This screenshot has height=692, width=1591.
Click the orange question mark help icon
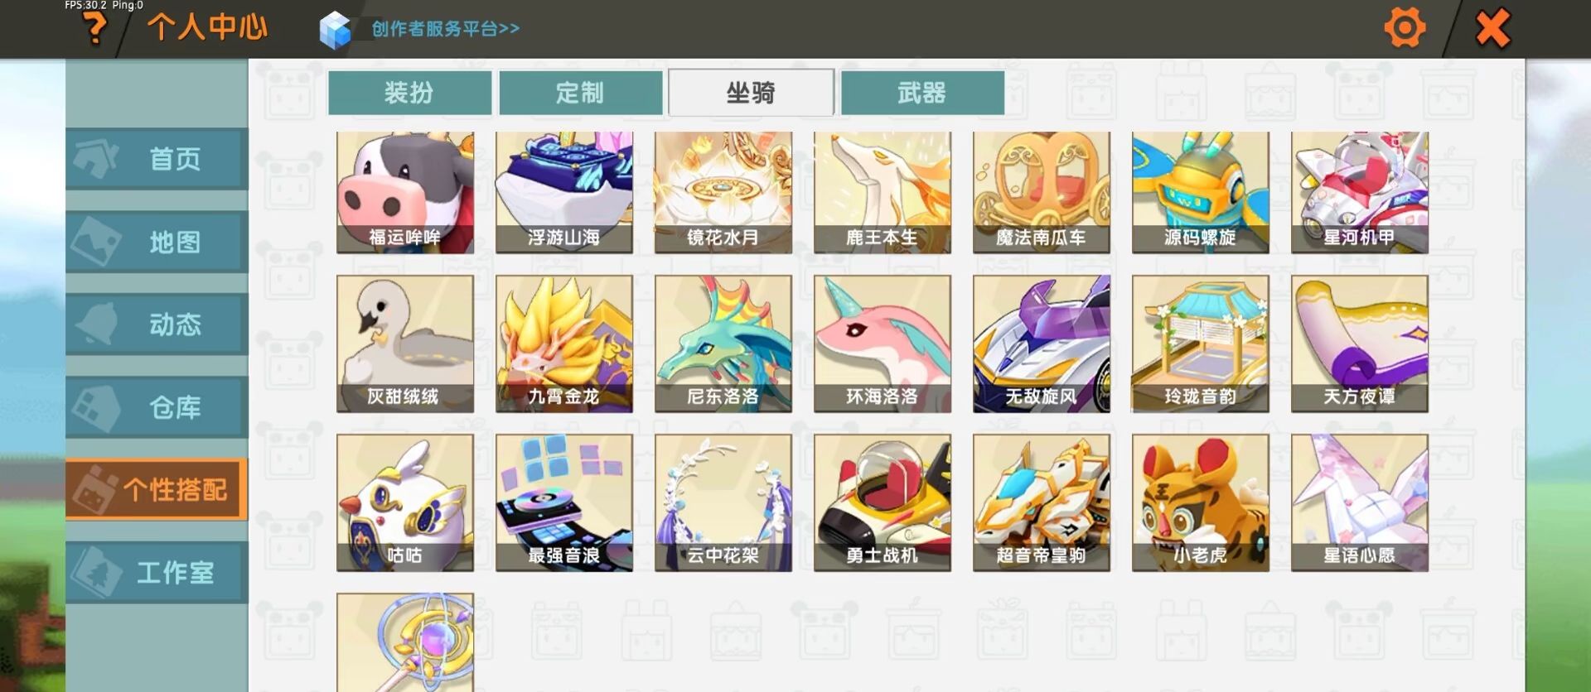click(95, 29)
